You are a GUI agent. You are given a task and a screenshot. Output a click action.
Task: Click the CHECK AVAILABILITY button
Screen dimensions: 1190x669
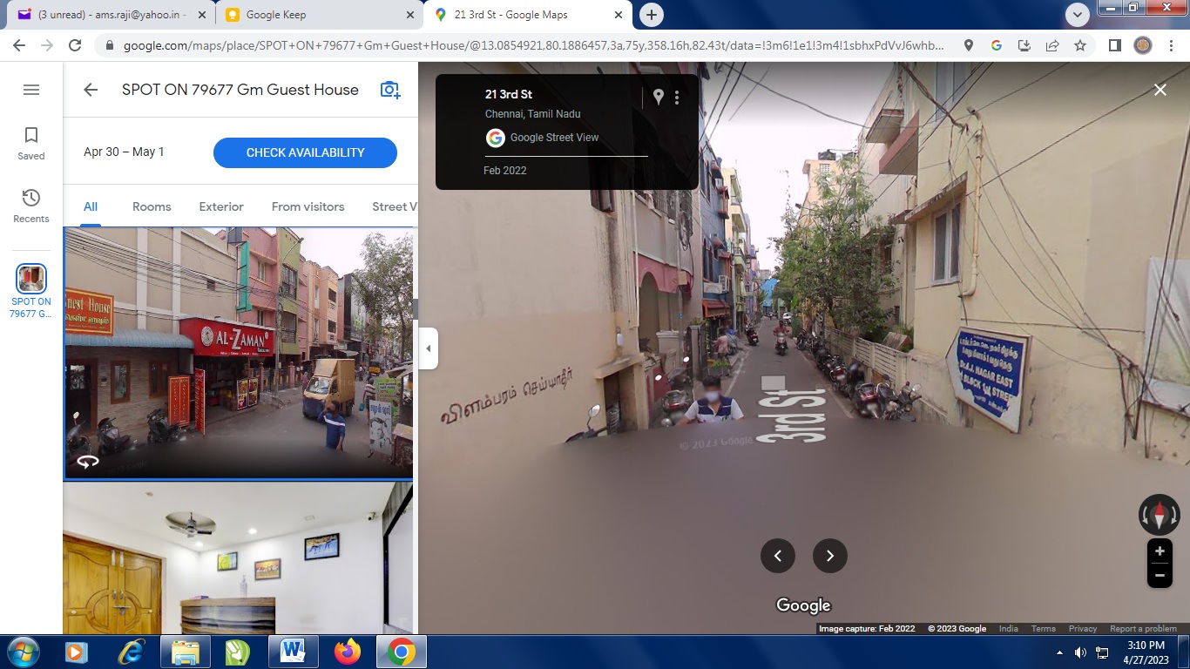coord(305,152)
